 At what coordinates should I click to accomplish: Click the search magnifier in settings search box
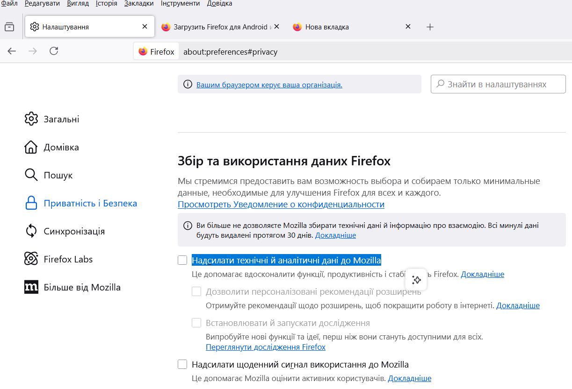tap(440, 84)
